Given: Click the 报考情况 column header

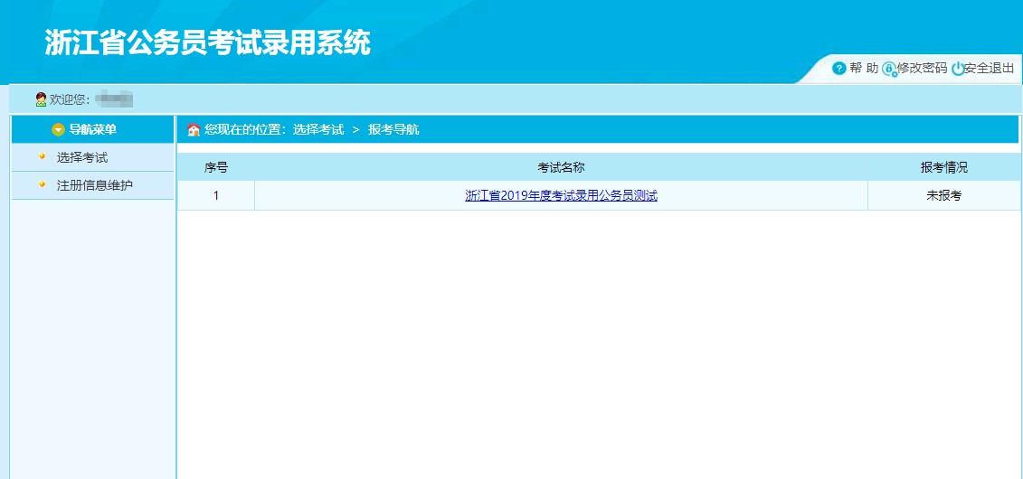Looking at the screenshot, I should pyautogui.click(x=944, y=167).
